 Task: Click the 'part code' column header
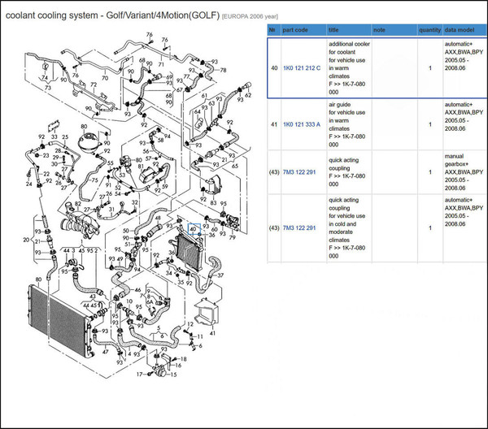pyautogui.click(x=295, y=30)
